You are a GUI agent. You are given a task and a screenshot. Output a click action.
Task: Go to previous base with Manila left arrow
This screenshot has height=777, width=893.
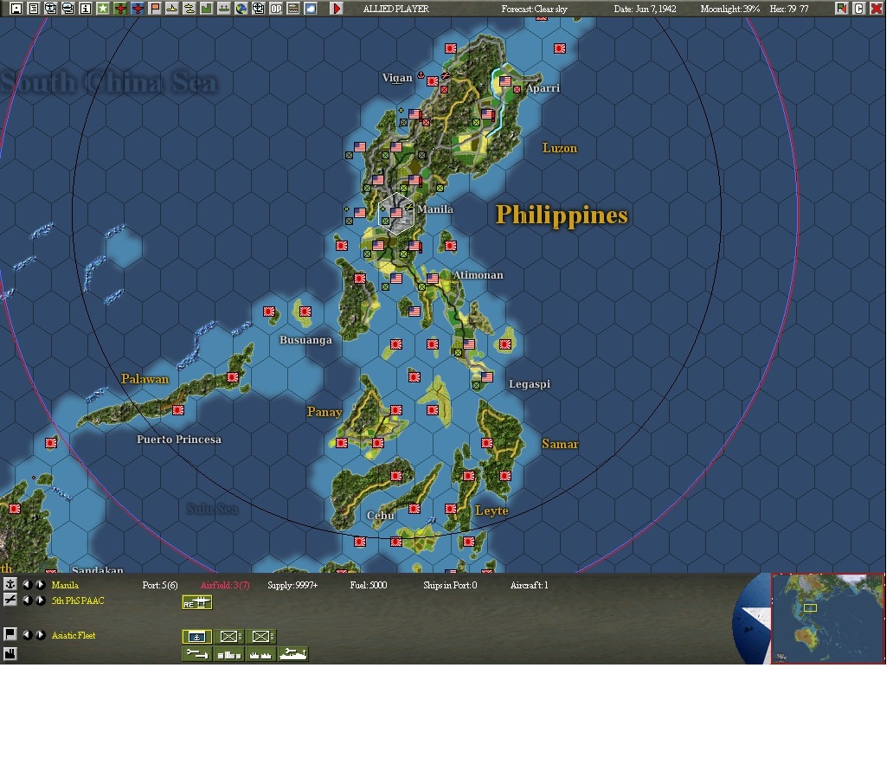point(26,584)
